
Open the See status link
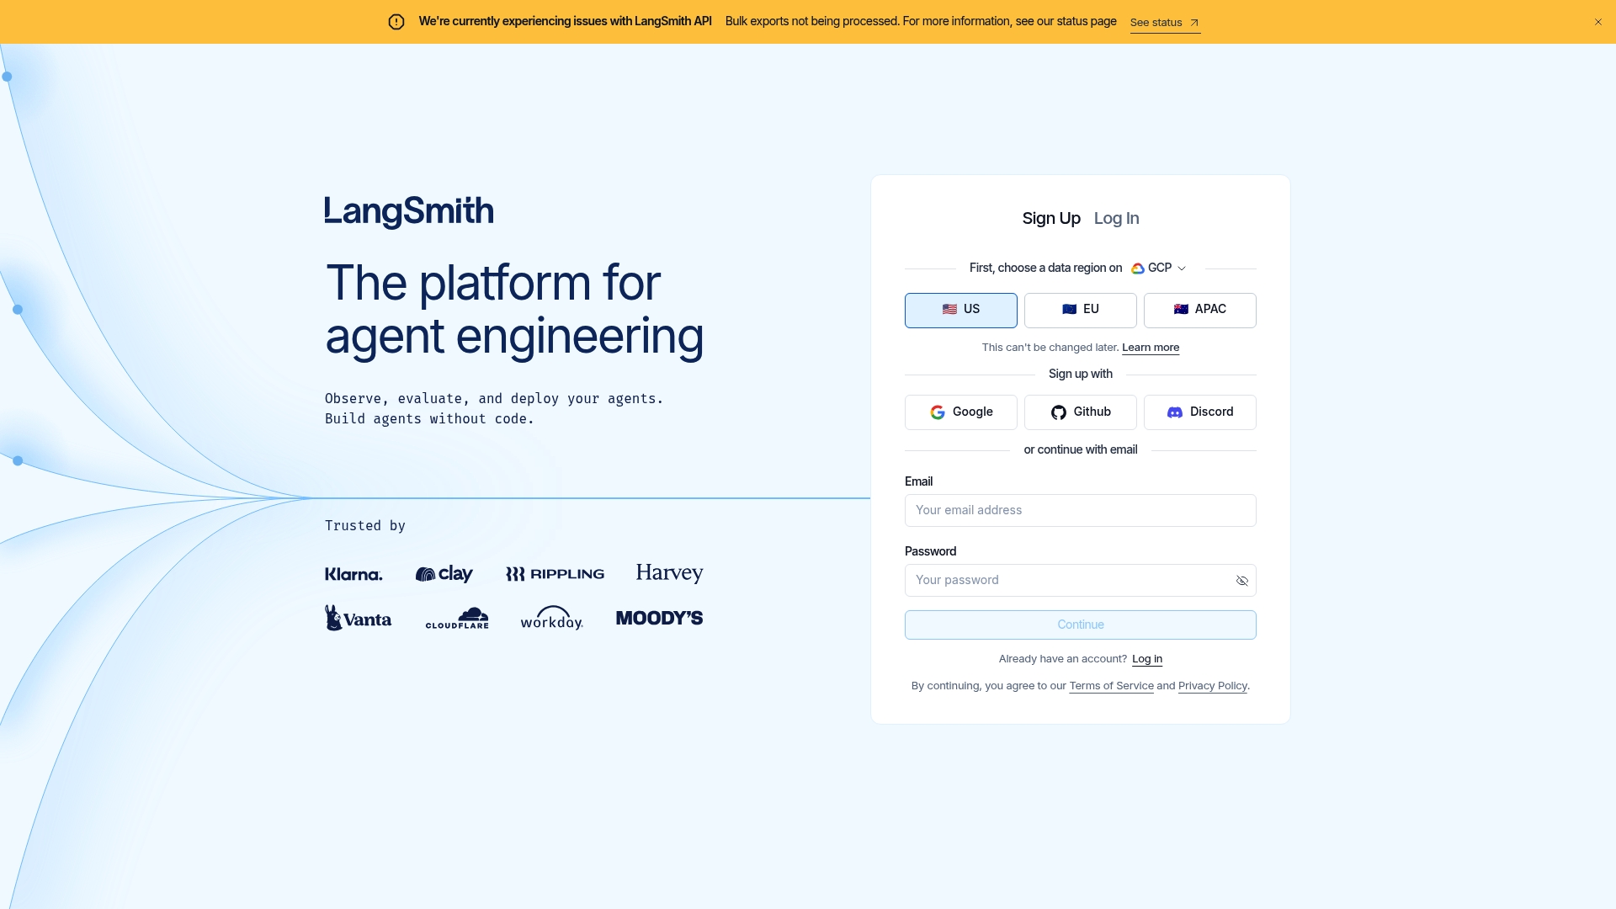click(1165, 23)
